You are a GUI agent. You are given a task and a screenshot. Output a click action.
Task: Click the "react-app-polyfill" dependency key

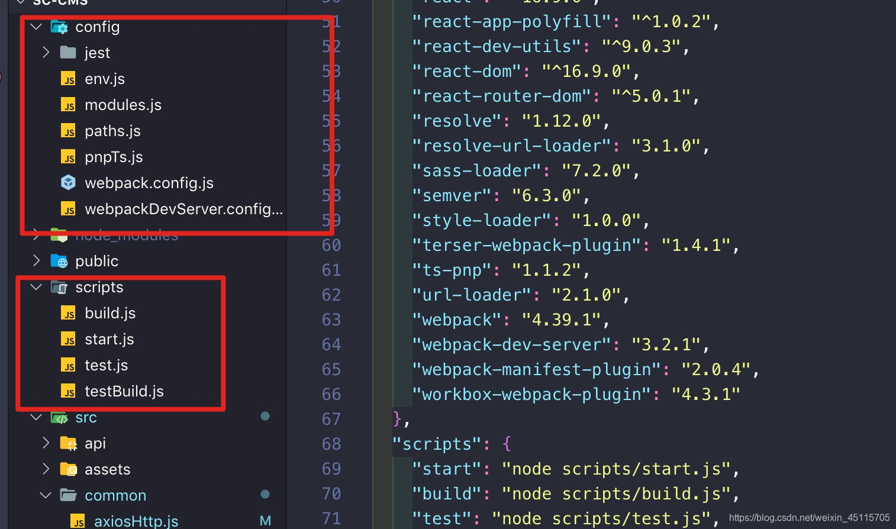(x=512, y=21)
